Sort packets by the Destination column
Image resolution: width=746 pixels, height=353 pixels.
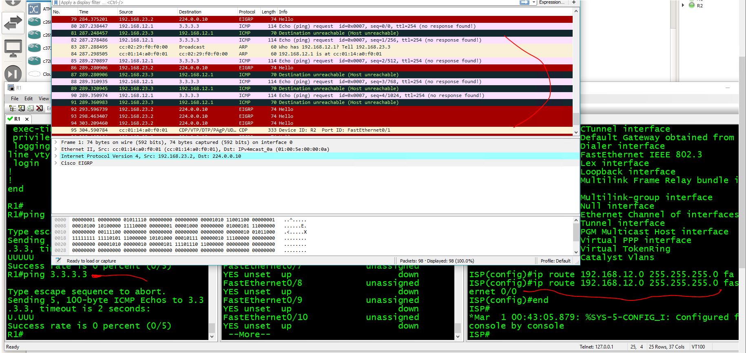tap(207, 12)
